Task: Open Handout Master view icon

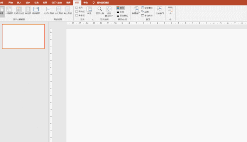Action: point(59,9)
